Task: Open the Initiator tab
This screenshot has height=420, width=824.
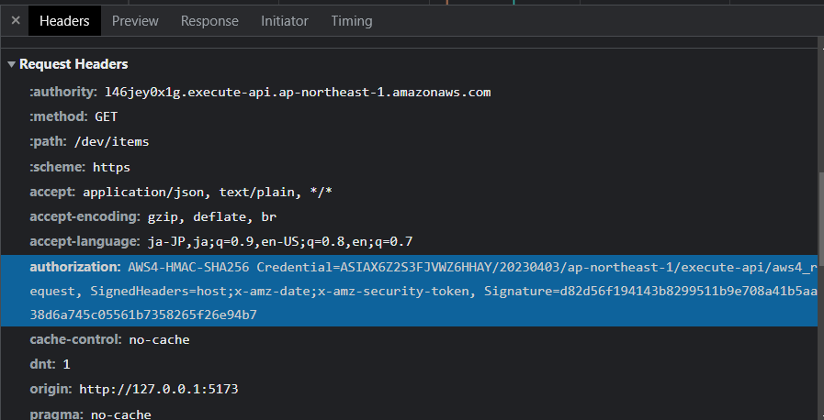Action: [285, 20]
